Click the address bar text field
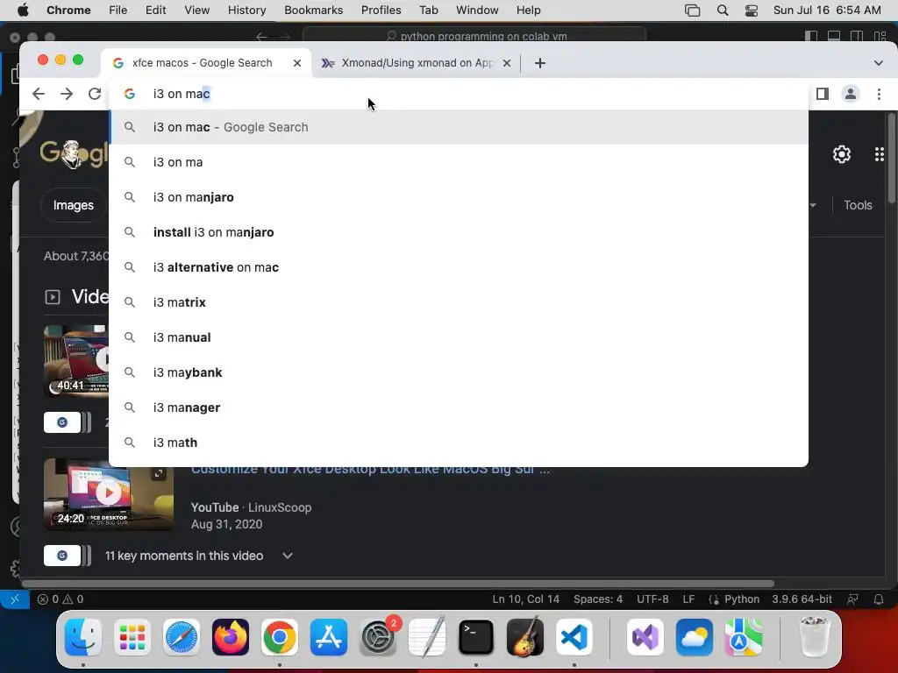The height and width of the screenshot is (673, 898). (x=458, y=94)
